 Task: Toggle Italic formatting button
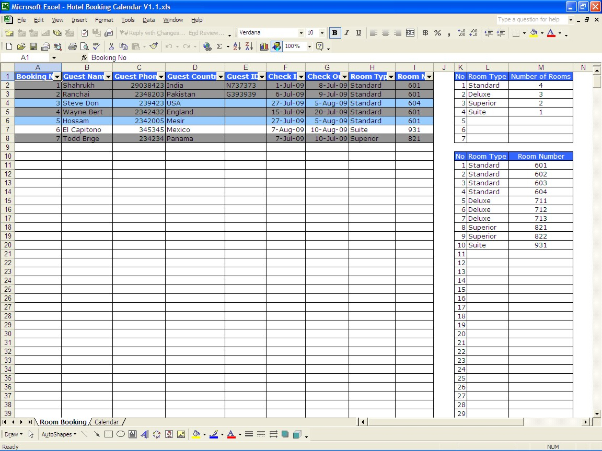pos(346,33)
